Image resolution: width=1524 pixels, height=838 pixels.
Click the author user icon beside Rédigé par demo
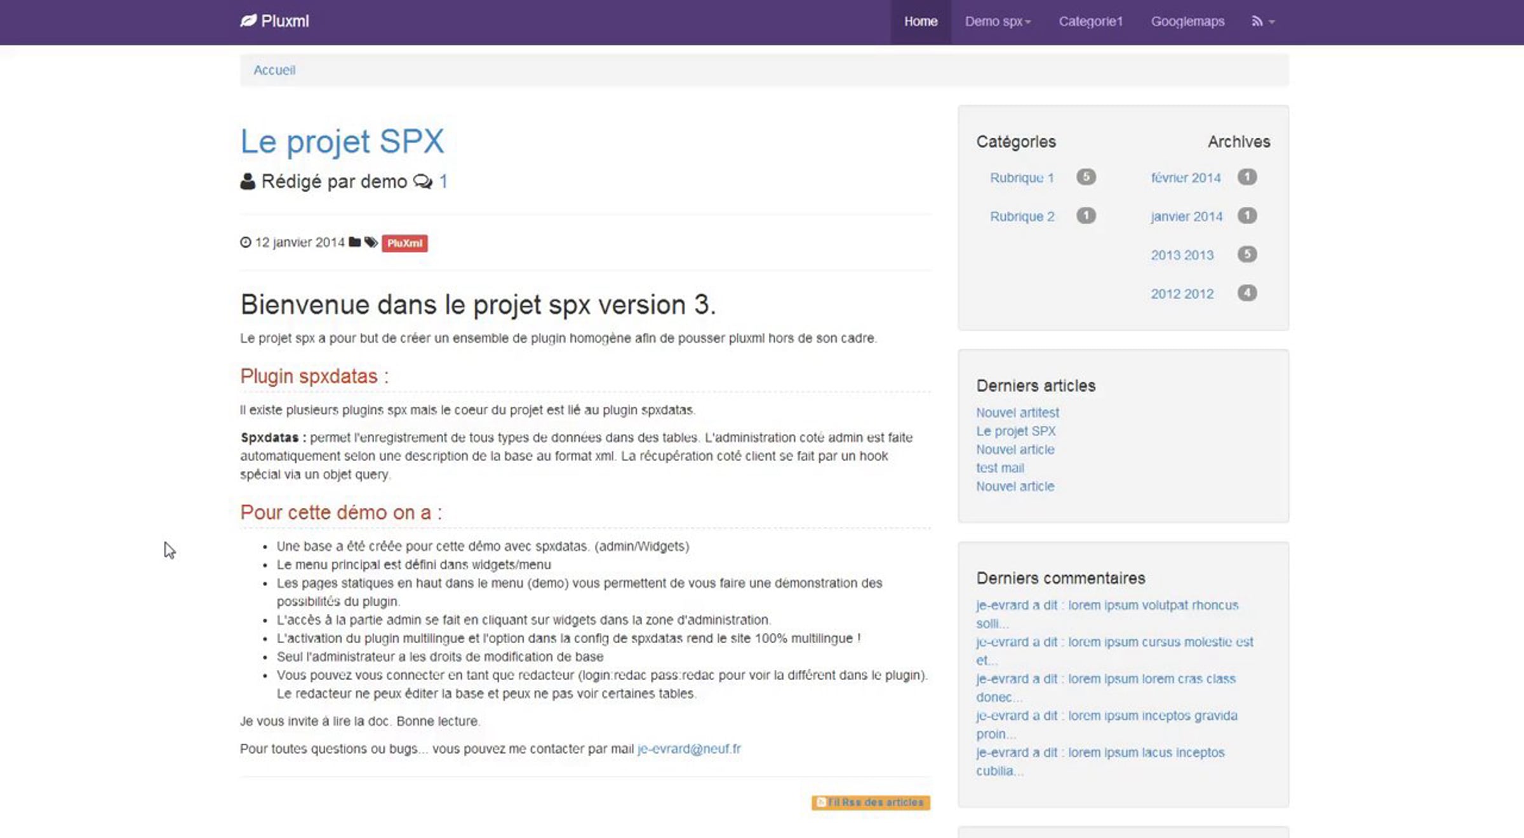[248, 182]
